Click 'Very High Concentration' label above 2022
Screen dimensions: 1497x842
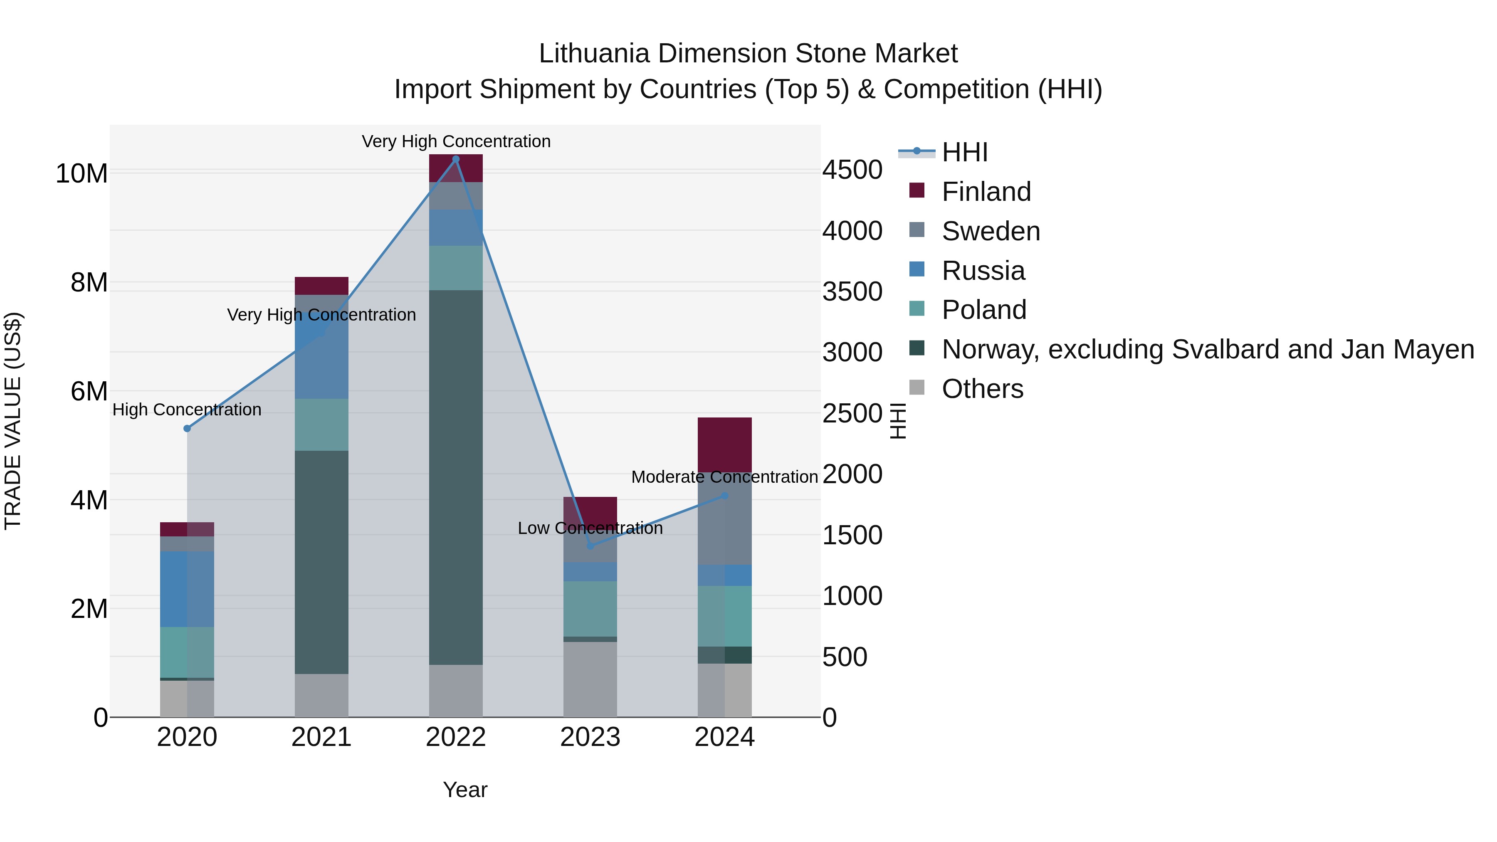click(x=456, y=141)
